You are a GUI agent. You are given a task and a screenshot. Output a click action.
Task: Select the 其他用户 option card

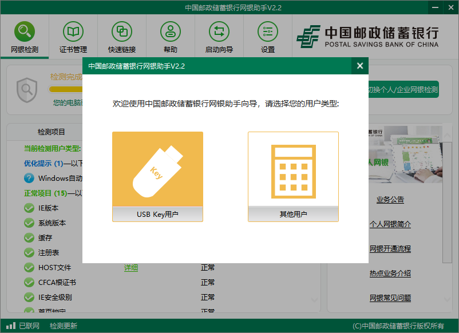[x=293, y=177]
